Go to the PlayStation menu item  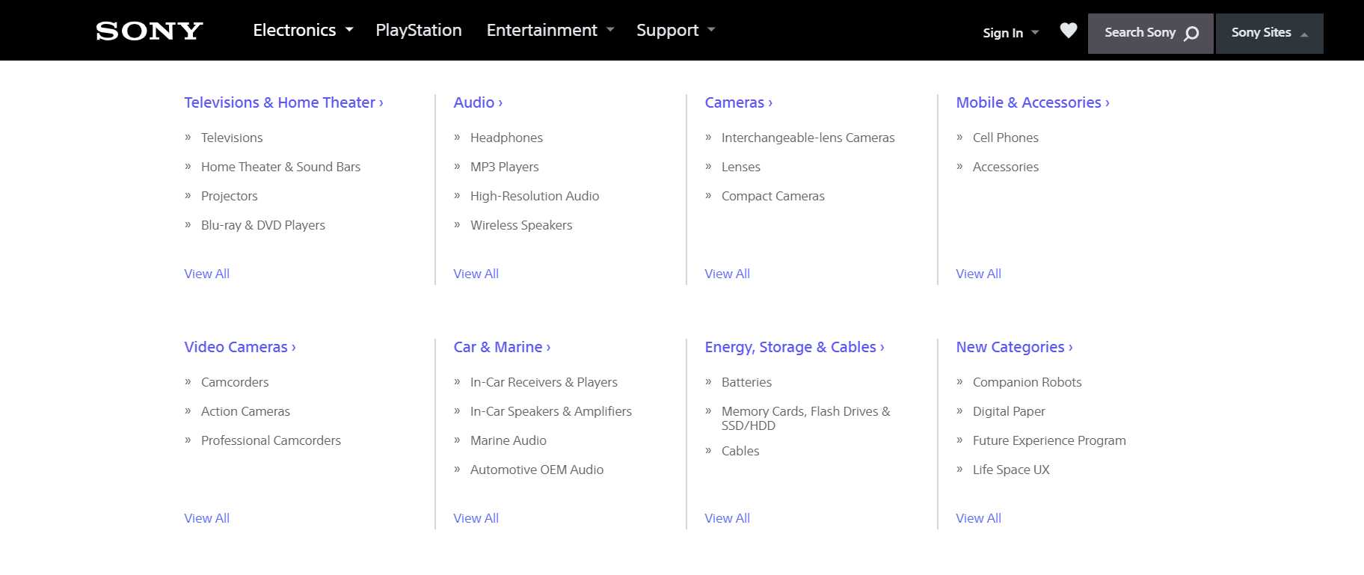coord(418,30)
